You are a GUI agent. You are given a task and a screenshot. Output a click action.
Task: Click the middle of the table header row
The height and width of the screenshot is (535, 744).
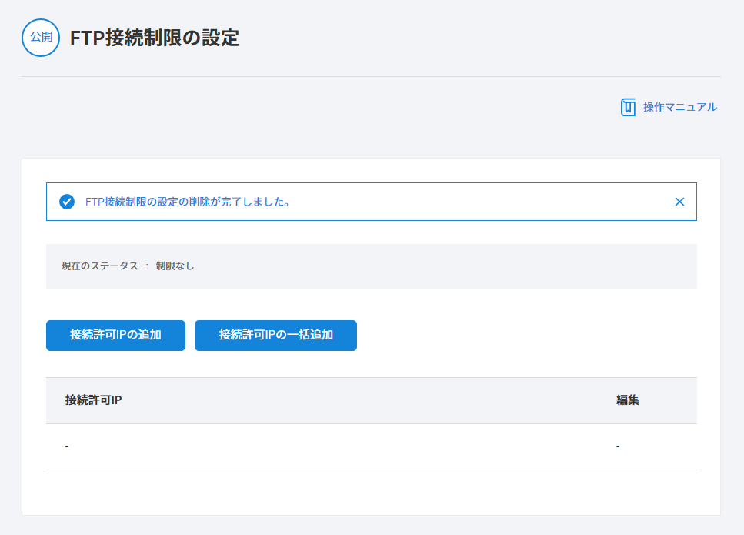coord(371,400)
